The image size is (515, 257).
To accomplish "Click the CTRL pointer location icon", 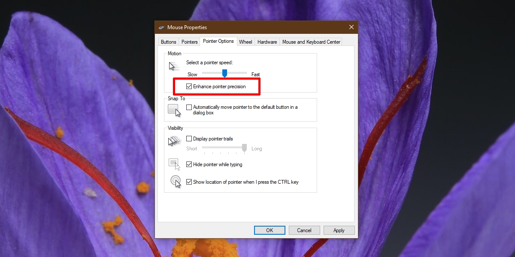I will point(176,182).
